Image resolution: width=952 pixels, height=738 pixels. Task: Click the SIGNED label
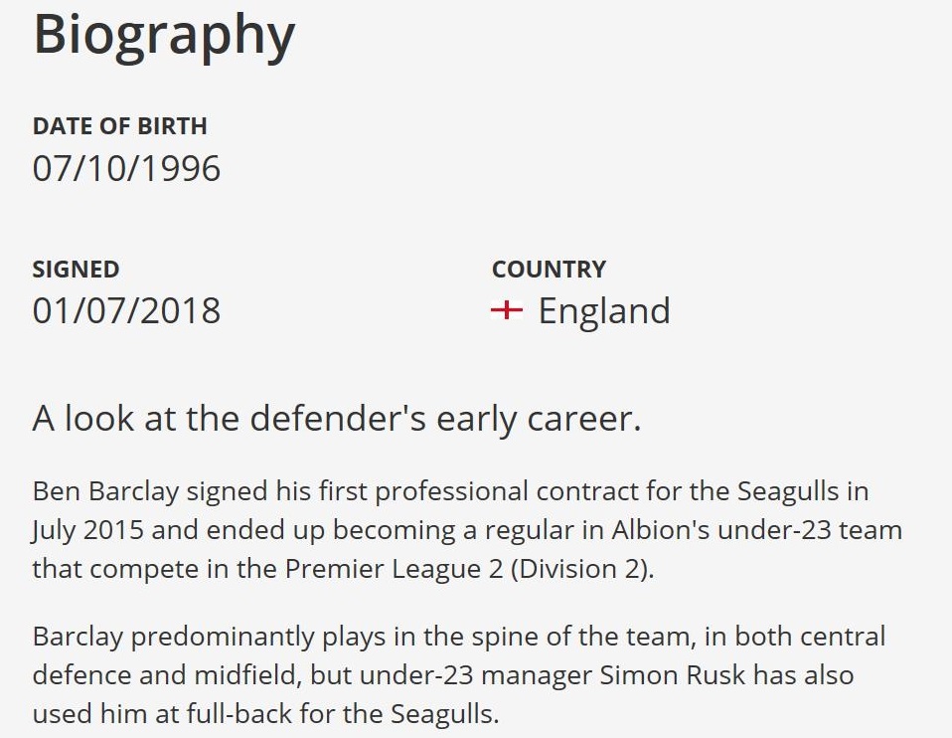76,270
